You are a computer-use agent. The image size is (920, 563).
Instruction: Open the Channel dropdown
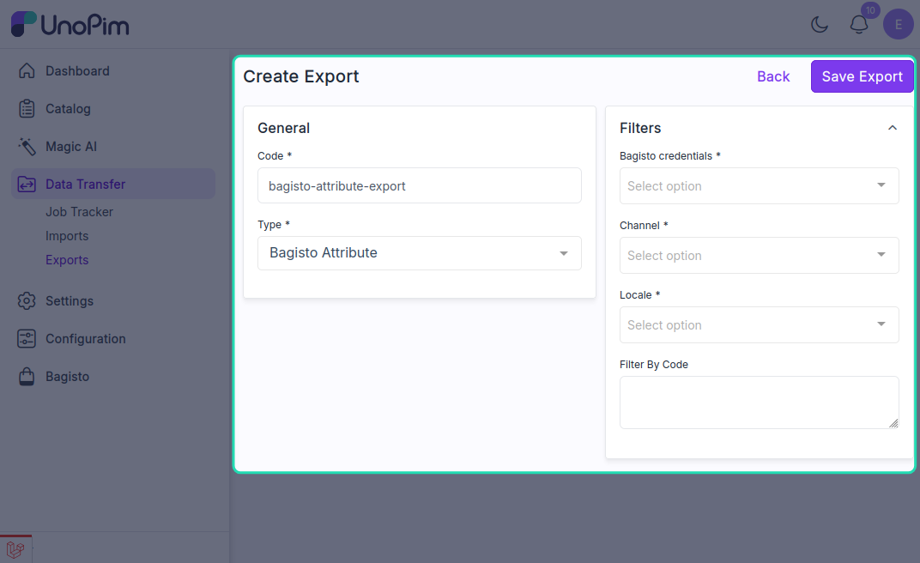(x=760, y=255)
